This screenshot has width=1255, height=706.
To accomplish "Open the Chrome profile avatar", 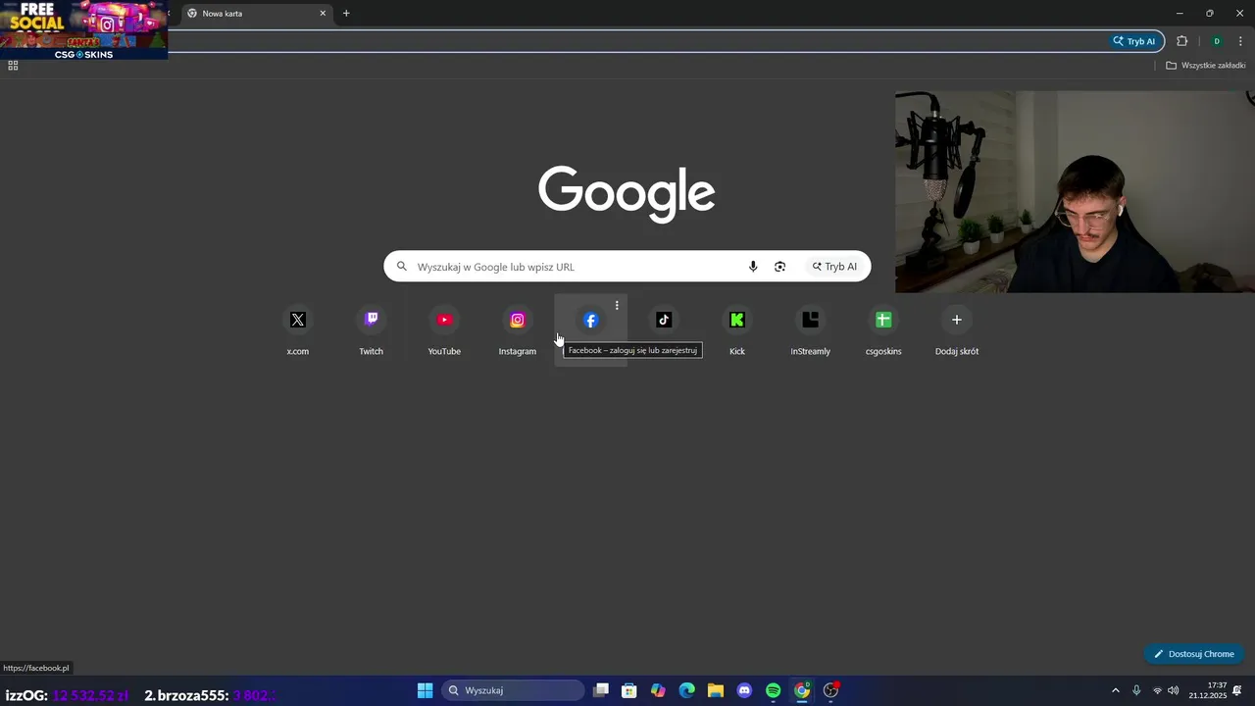I will (1217, 41).
